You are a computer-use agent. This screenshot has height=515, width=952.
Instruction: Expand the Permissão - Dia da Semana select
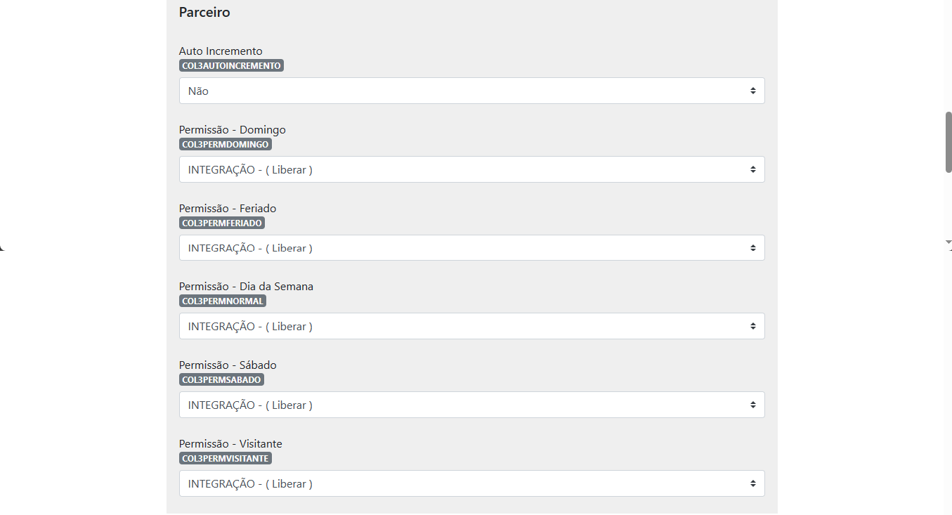tap(471, 326)
